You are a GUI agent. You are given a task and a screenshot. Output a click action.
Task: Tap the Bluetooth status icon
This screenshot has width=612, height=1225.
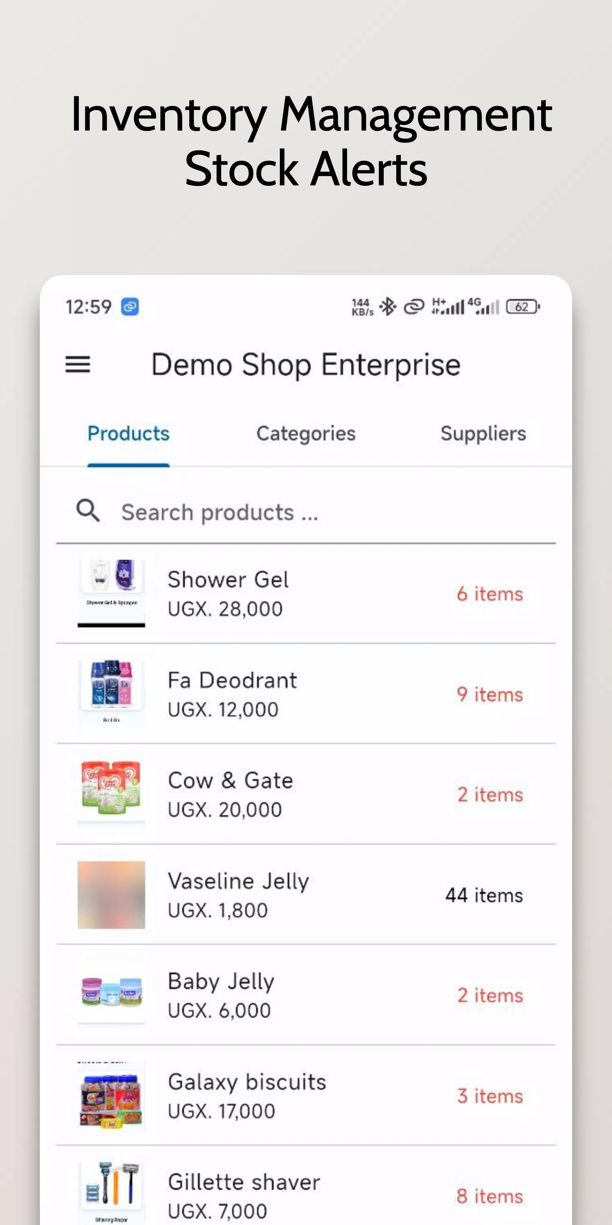[388, 307]
